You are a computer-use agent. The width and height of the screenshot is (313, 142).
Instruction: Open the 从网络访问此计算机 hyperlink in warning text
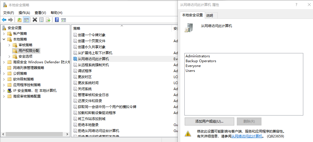pos(247,136)
